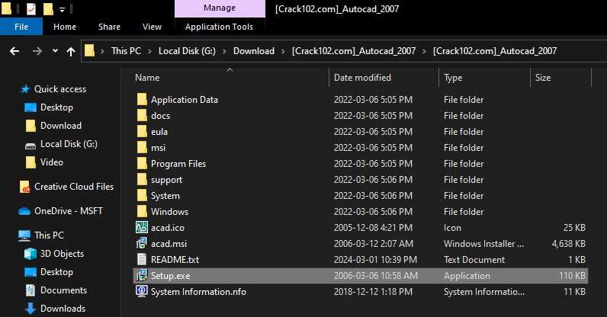Switch to the View ribbon tab
Image resolution: width=607 pixels, height=317 pixels.
click(x=152, y=27)
